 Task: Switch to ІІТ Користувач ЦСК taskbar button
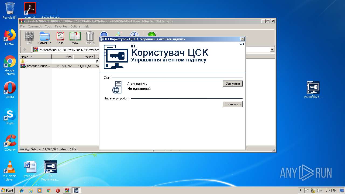click(x=76, y=190)
